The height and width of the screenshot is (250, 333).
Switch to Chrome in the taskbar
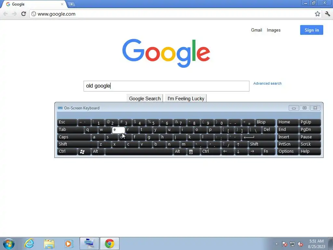[x=109, y=243]
